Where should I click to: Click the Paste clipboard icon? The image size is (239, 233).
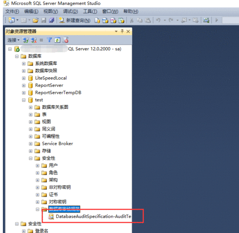[148, 20]
